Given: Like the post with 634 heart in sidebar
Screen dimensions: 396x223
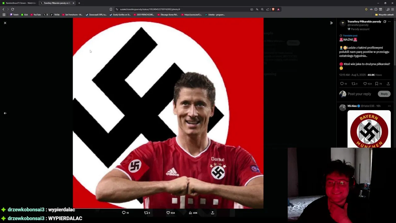Looking at the screenshot, I should (x=365, y=84).
